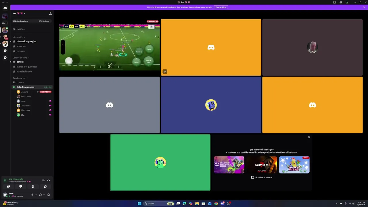Viewport: 368px width, 207px height.
Task: Collapse the Información category
Action: pos(19,37)
